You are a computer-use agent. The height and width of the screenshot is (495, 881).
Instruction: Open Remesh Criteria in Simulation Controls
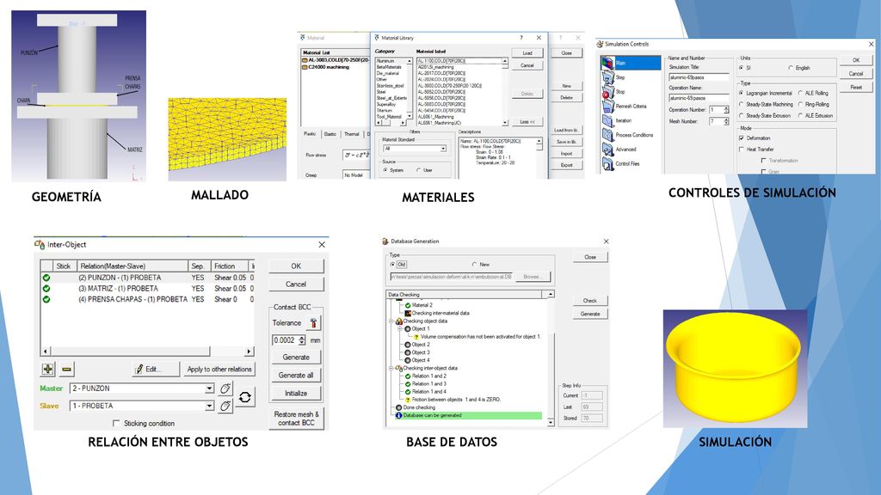pyautogui.click(x=607, y=106)
